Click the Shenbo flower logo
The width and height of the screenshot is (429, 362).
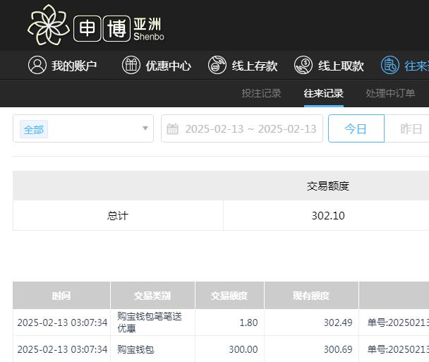[49, 25]
